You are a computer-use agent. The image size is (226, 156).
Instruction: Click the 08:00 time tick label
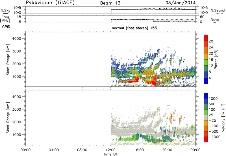82,150
